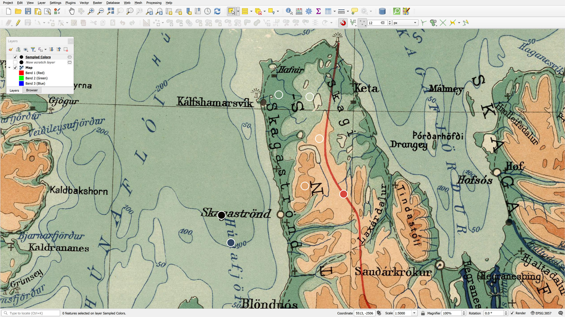Open the Measure tool dropdown arrow
The height and width of the screenshot is (317, 565).
tap(348, 11)
